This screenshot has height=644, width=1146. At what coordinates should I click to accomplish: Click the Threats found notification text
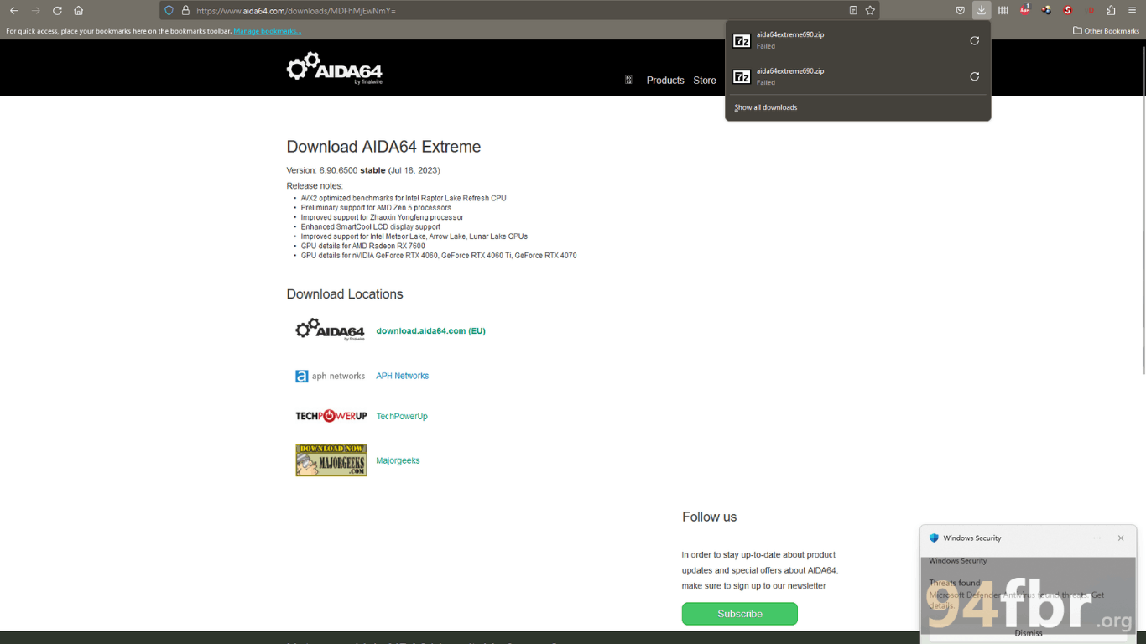pyautogui.click(x=955, y=583)
